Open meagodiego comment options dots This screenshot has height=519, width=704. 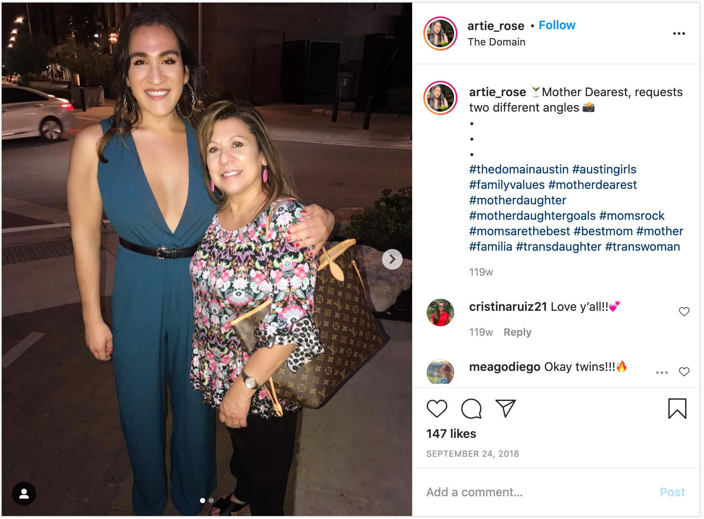point(662,373)
